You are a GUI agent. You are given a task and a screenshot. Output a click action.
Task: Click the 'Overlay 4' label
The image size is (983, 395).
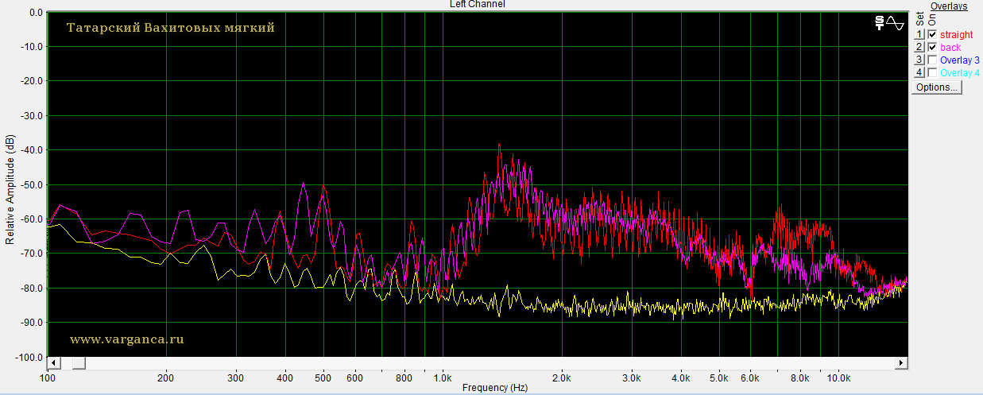[x=960, y=73]
